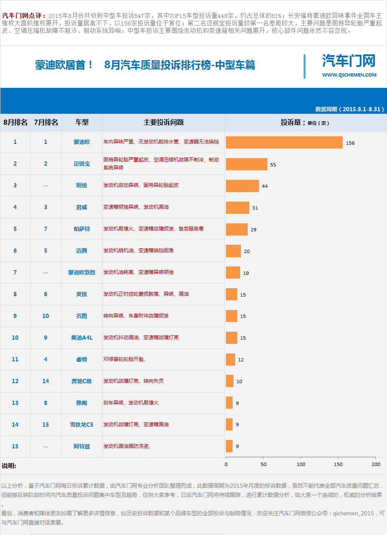Click the complaint text 刹车异响、发动机易熄火
Image resolution: width=387 pixels, height=535 pixels.
pyautogui.click(x=131, y=403)
